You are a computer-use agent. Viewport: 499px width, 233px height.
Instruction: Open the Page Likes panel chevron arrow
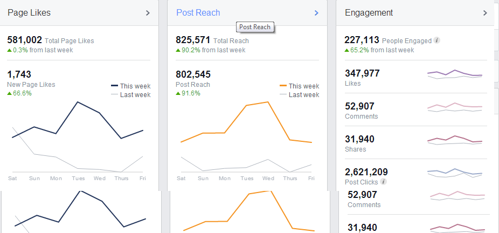click(x=148, y=13)
